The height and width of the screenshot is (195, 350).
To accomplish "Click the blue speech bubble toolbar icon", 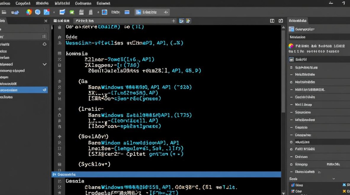I will [38, 12].
